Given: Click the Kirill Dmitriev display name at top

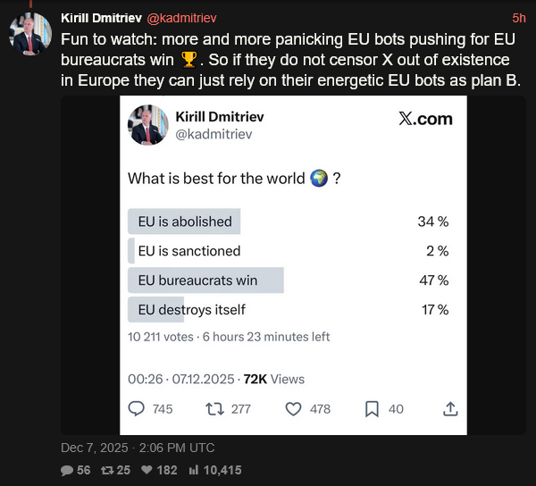Looking at the screenshot, I should (96, 17).
